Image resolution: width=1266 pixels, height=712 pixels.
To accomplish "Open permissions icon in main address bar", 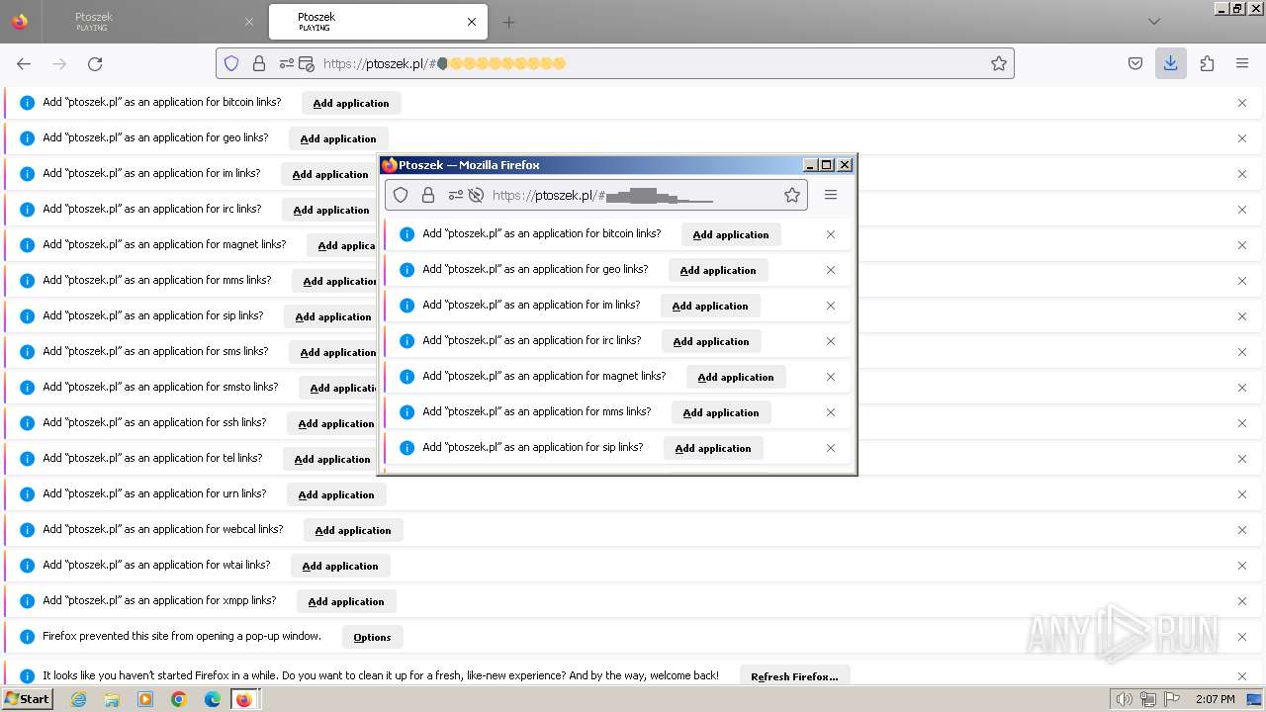I will pyautogui.click(x=287, y=63).
